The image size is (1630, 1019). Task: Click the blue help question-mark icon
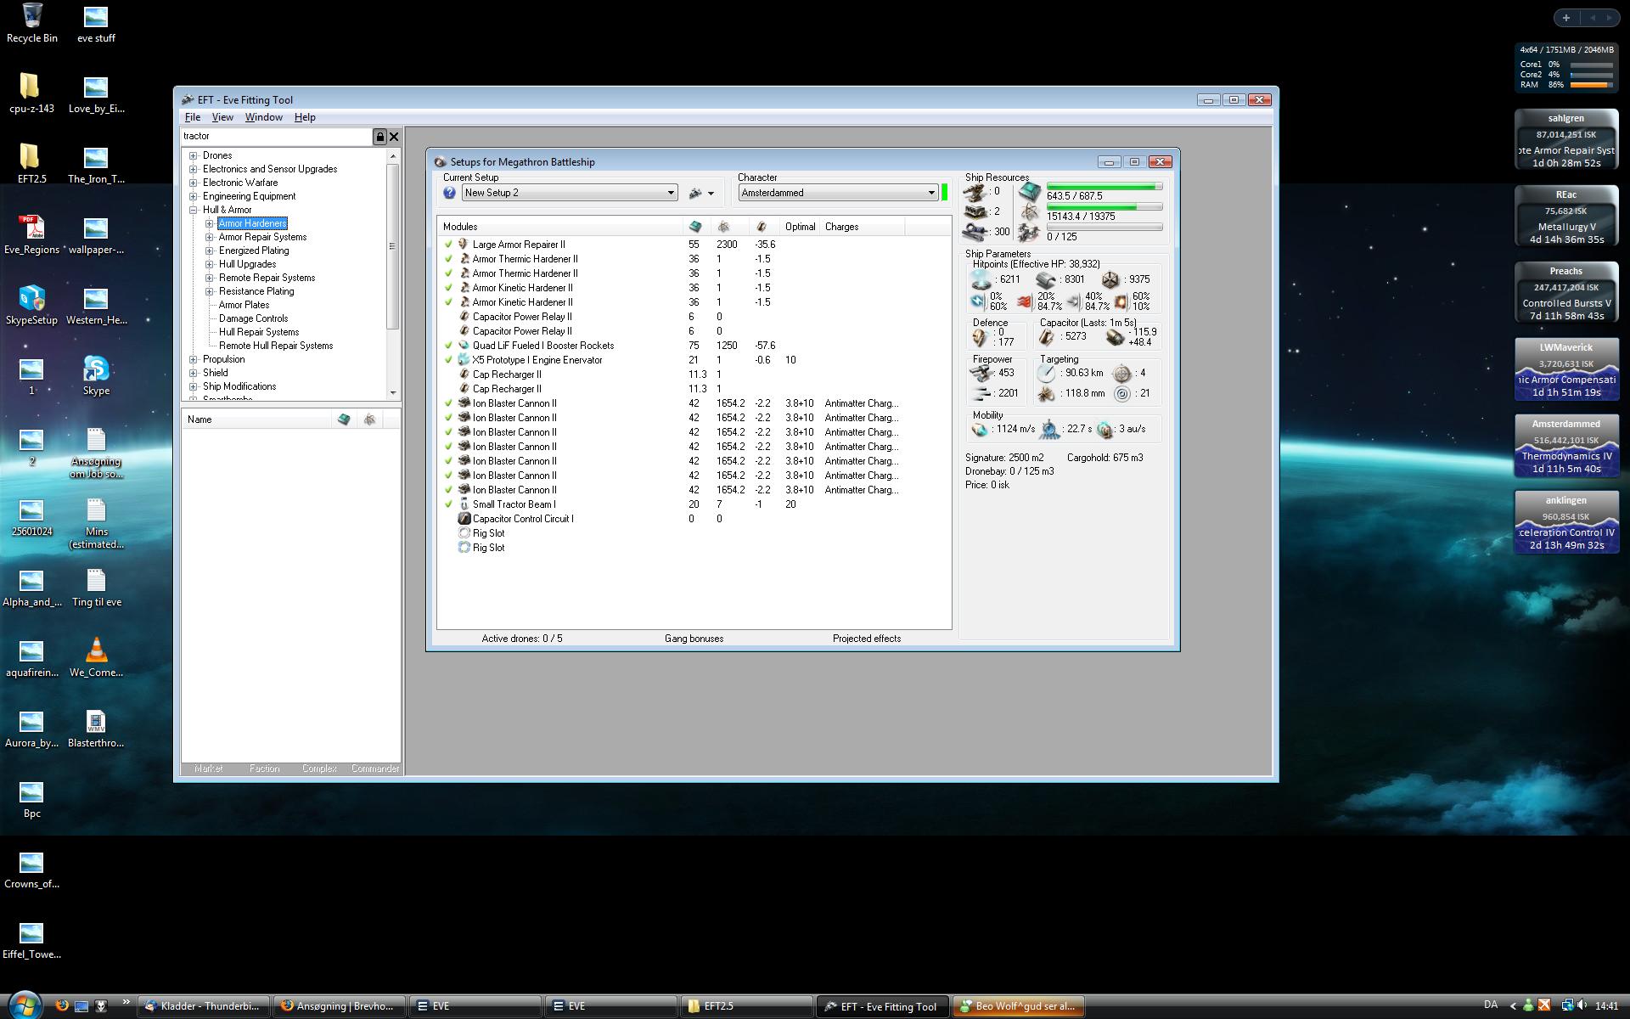pyautogui.click(x=449, y=194)
